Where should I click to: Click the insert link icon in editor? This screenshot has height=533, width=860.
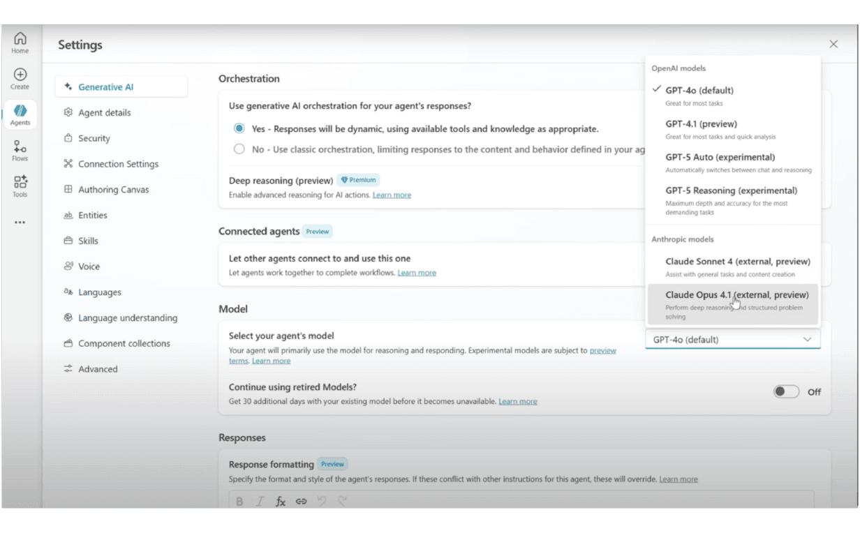coord(301,501)
